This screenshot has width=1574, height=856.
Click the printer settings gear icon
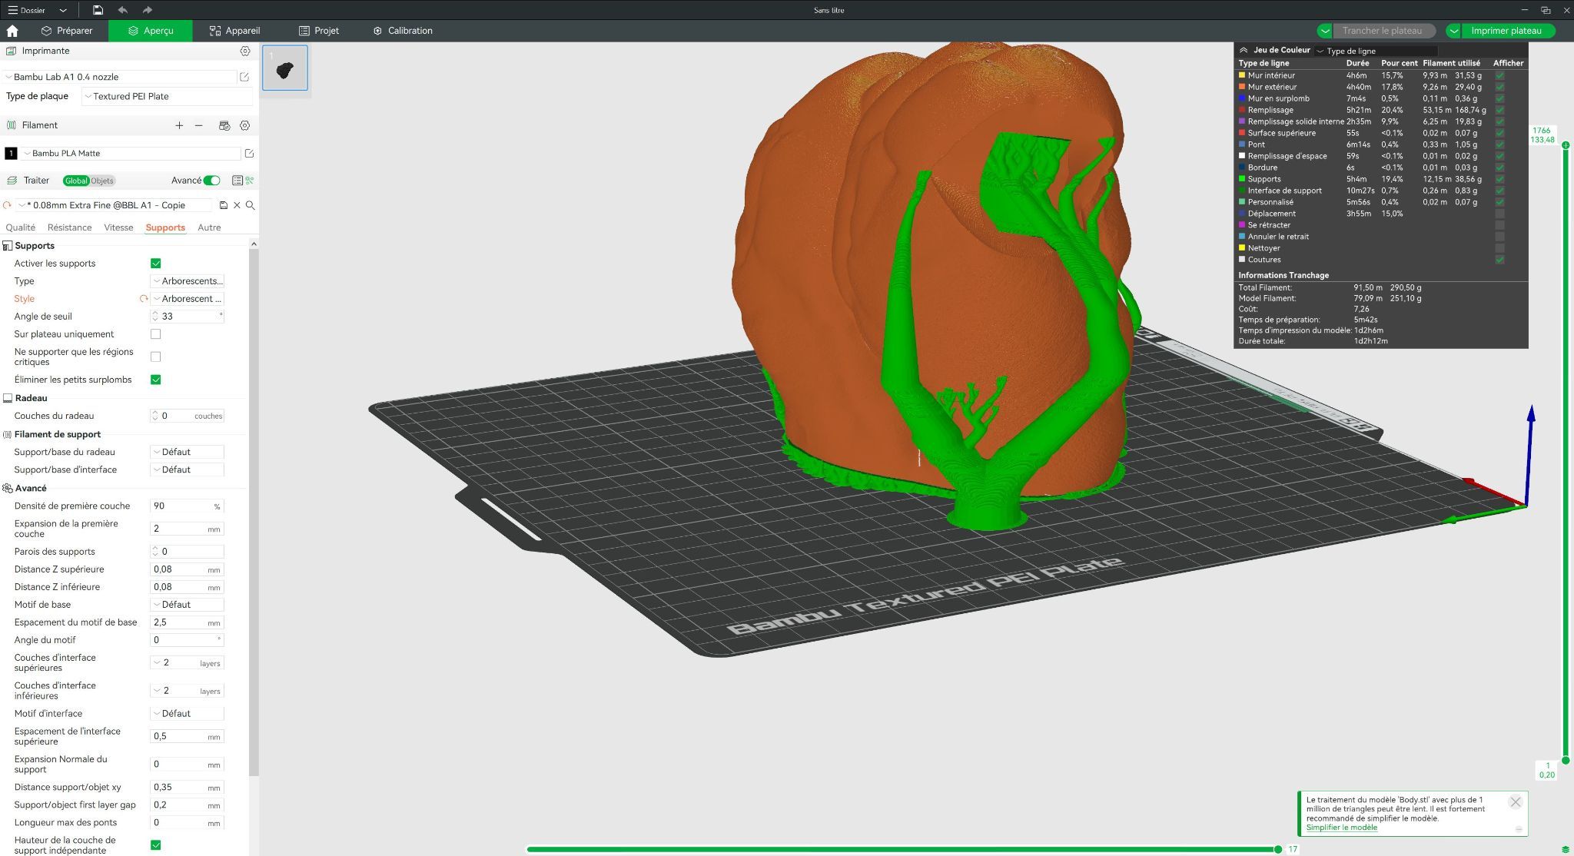coord(245,51)
